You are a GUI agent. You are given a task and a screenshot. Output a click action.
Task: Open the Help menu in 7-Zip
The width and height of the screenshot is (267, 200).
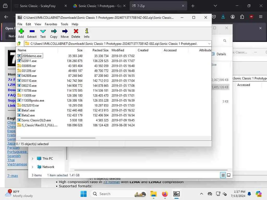[x=75, y=24]
